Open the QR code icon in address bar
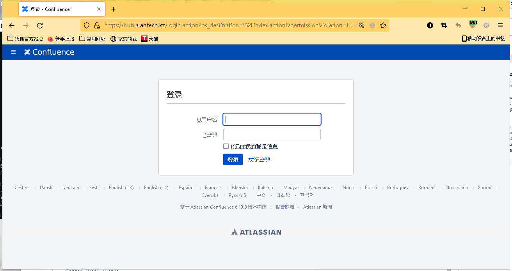Viewport: 512px width, 271px height. 361,25
